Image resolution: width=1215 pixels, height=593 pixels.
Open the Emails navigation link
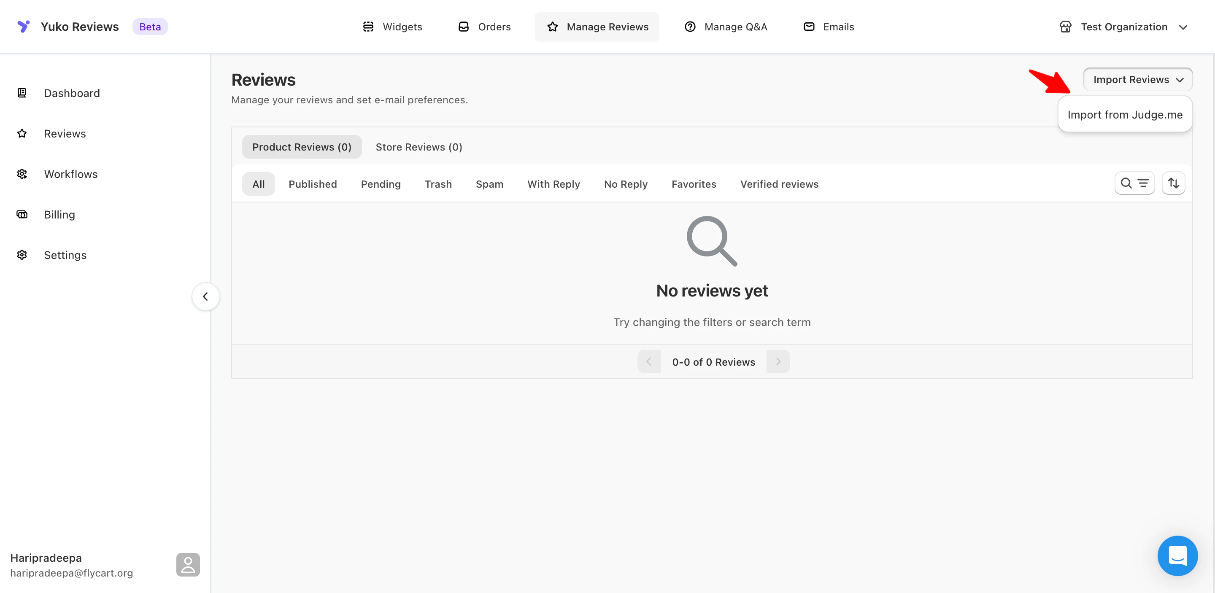coord(829,27)
